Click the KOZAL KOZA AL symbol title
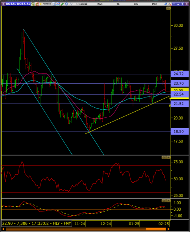Viewport: 190px width, 232px height. point(18,4)
